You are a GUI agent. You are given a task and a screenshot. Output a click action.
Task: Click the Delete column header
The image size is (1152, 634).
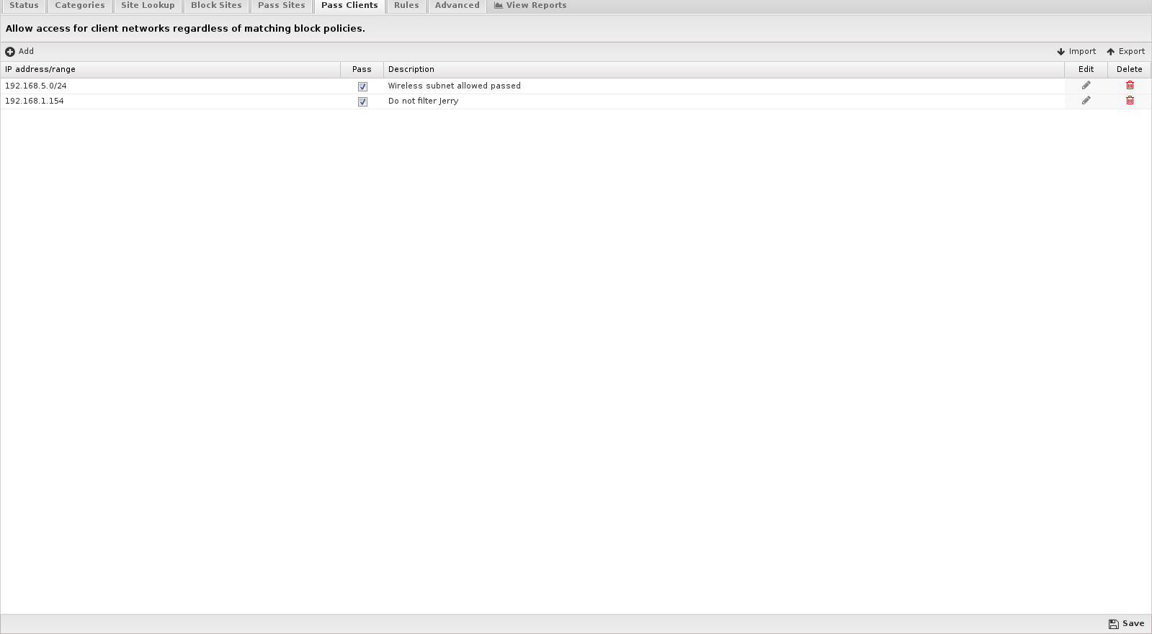[1129, 70]
